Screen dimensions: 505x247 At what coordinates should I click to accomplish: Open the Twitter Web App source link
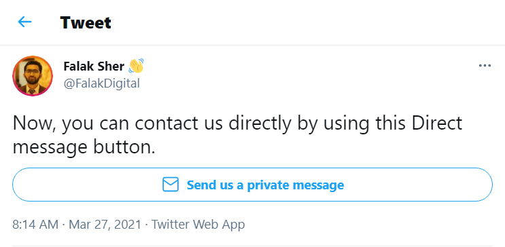(x=198, y=225)
